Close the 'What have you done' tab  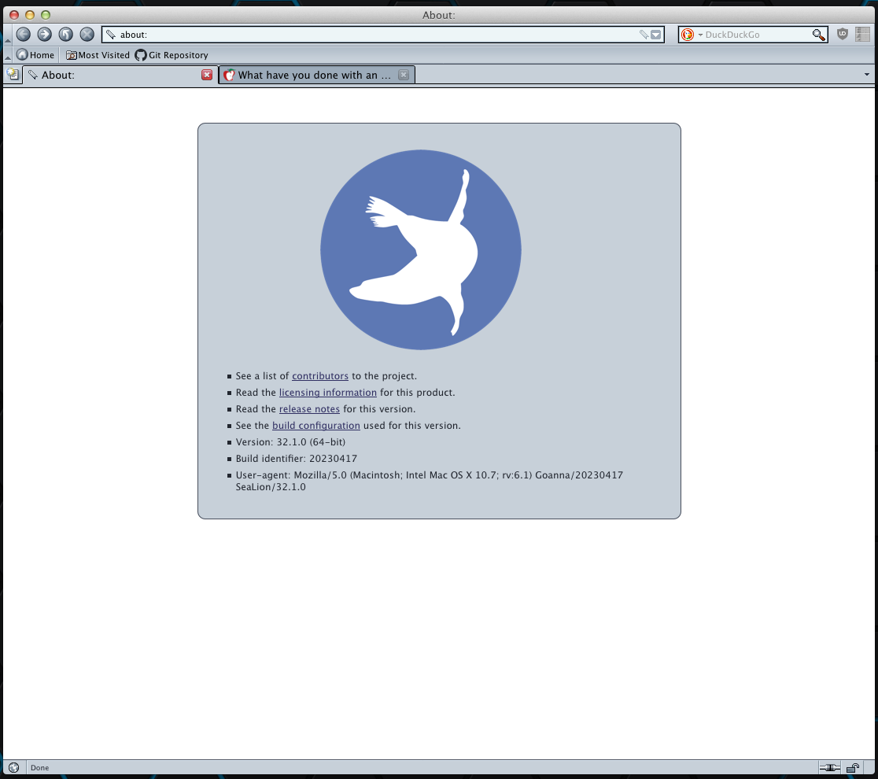point(403,75)
